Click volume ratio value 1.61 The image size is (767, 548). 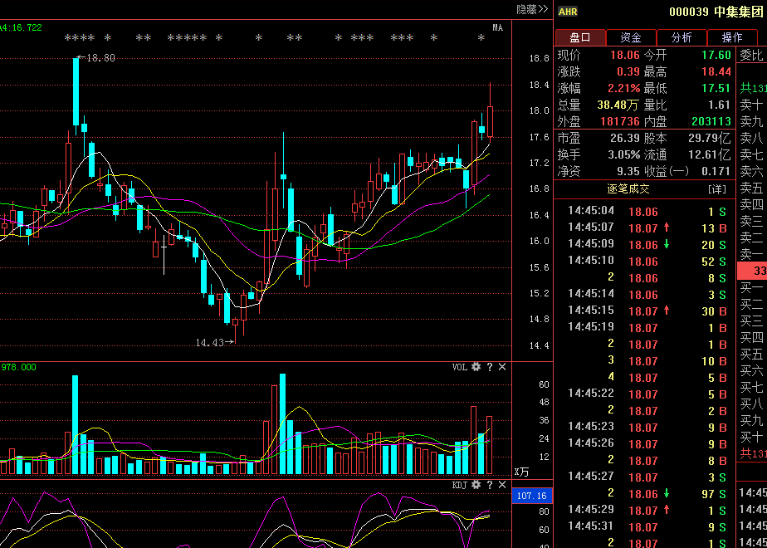pos(720,105)
